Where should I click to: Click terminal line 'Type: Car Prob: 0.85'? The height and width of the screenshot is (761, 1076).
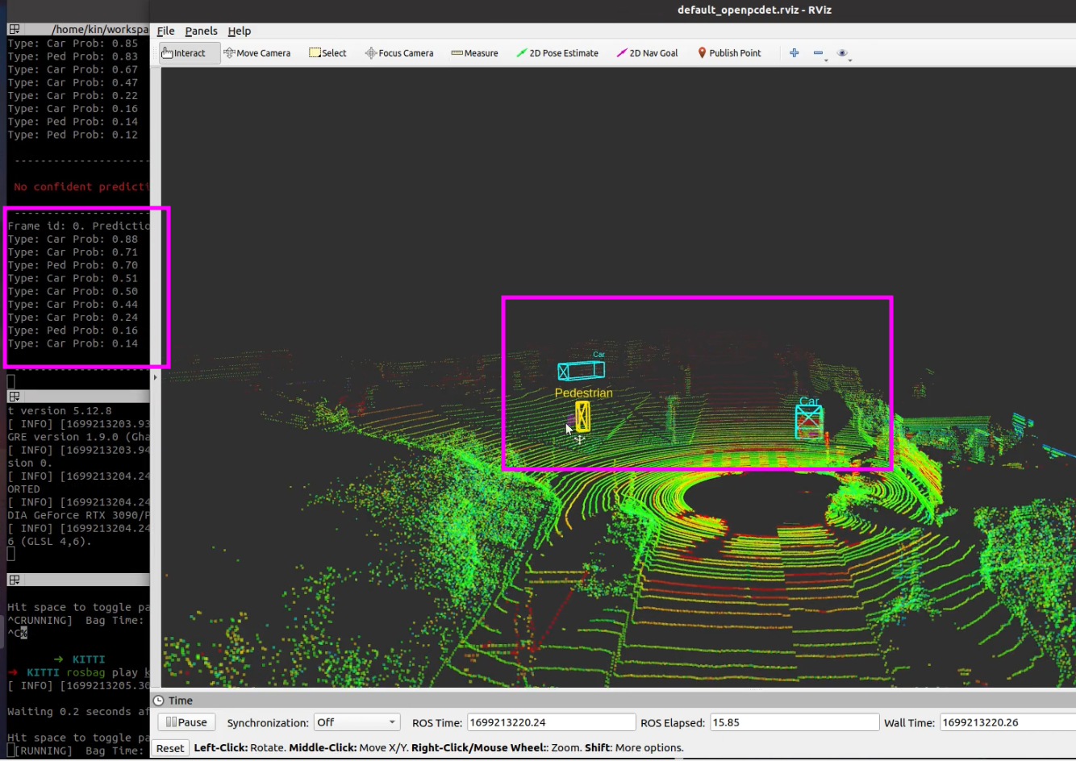[x=73, y=44]
